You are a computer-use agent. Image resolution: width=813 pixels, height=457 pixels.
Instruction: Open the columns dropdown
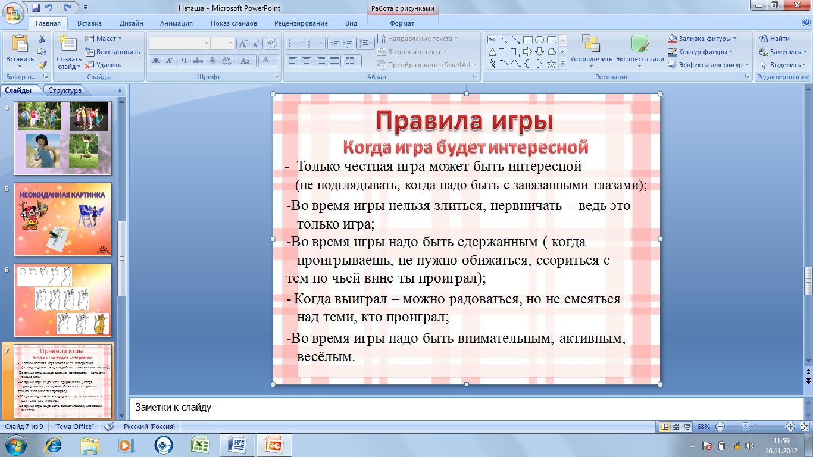[x=352, y=60]
